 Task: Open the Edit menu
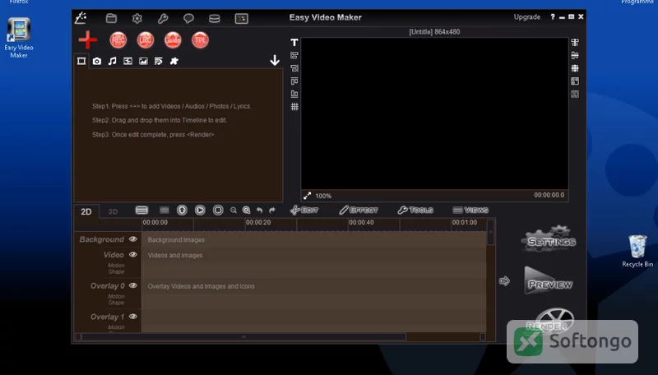tap(304, 211)
